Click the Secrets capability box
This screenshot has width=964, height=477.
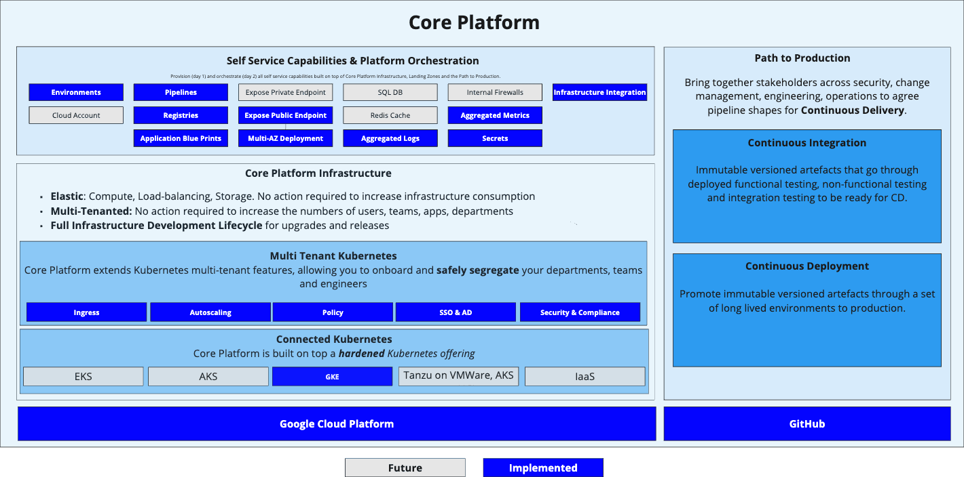495,138
